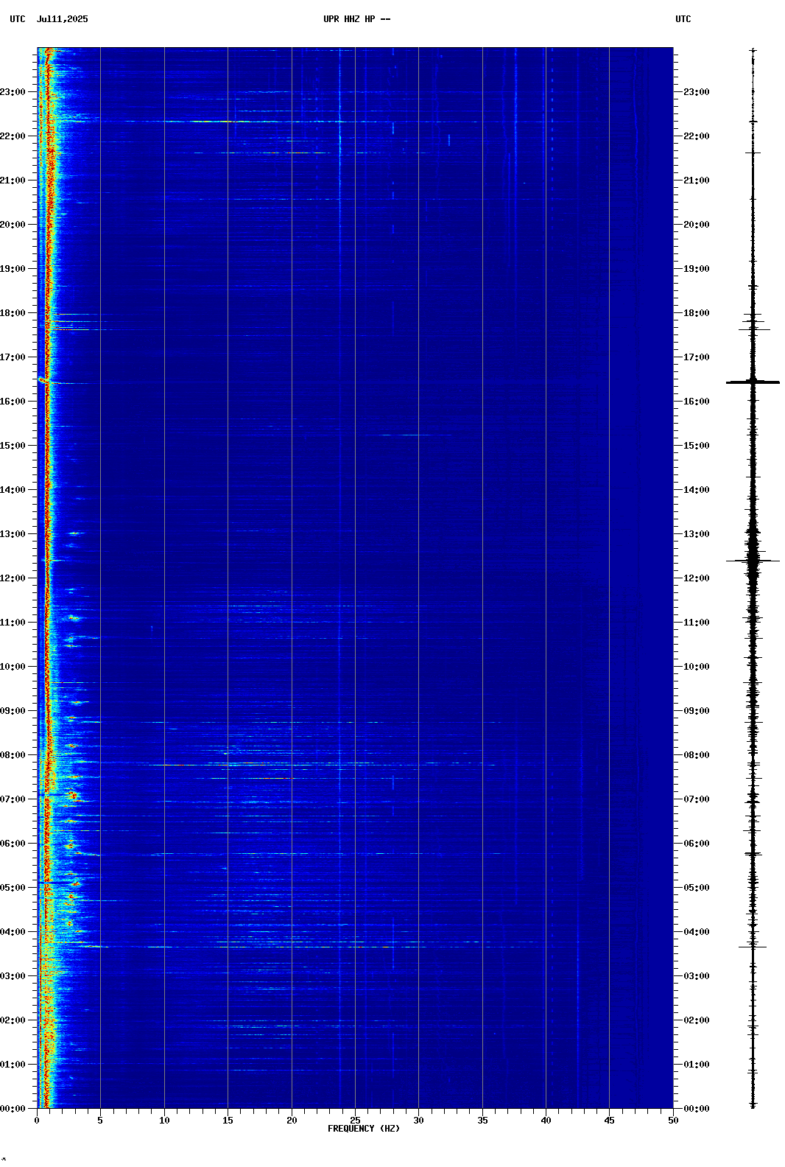
Task: Click the right-axis '13:00' time label
Action: tap(697, 534)
